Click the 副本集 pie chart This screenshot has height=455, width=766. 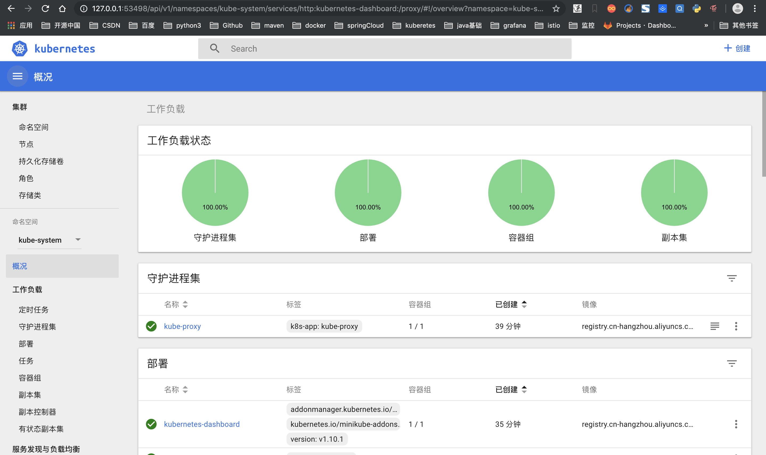tap(674, 193)
